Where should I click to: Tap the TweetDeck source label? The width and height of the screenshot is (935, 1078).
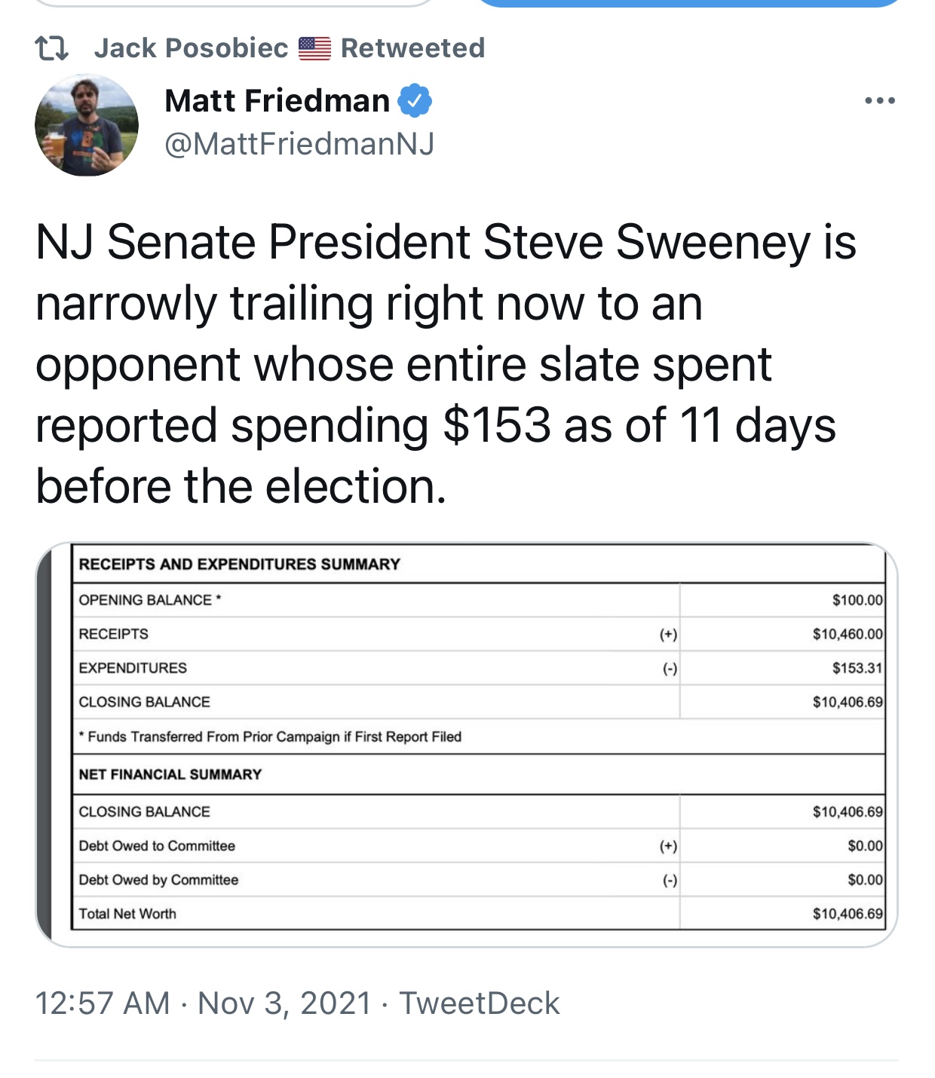pos(479,1003)
